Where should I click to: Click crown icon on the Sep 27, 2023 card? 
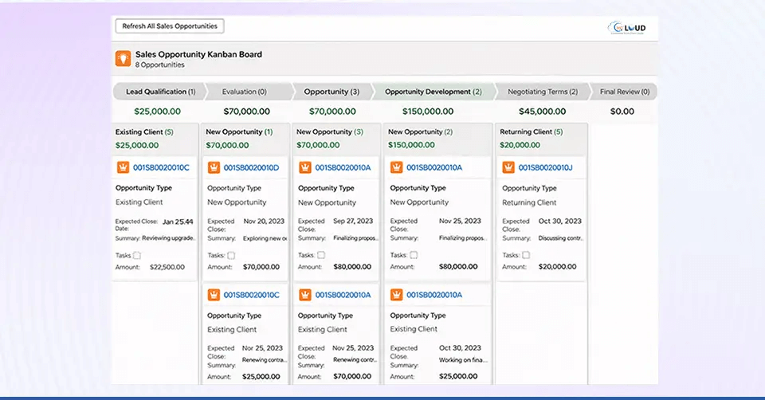coord(305,167)
